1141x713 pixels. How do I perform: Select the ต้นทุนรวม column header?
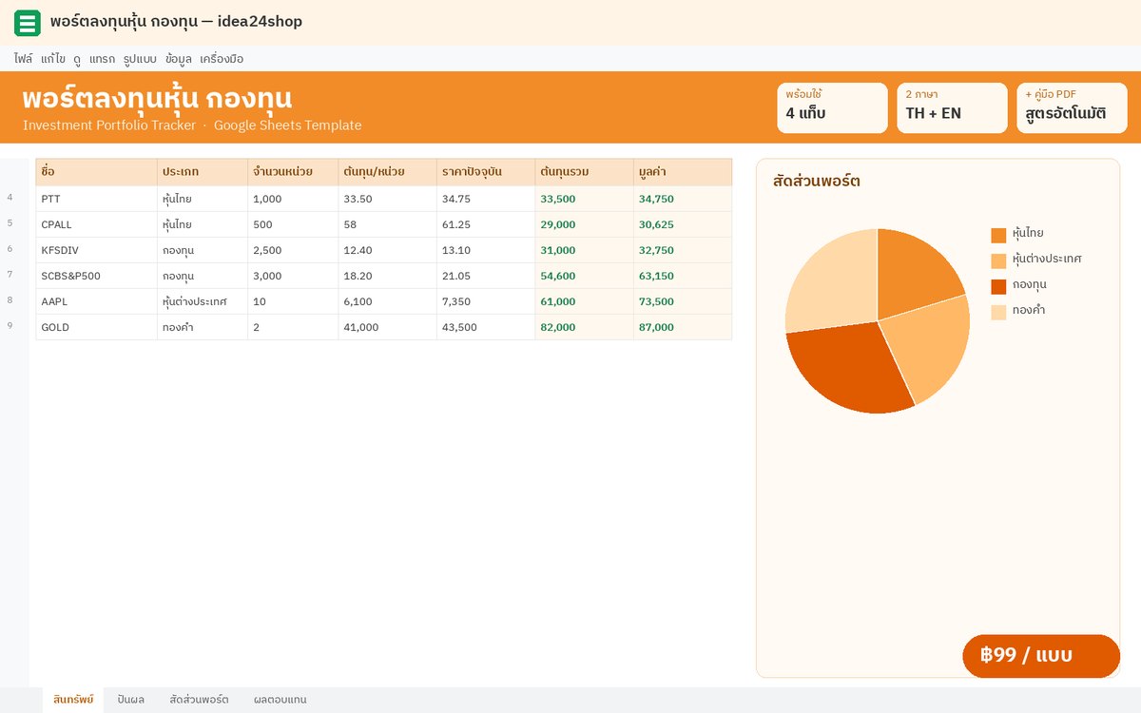585,172
